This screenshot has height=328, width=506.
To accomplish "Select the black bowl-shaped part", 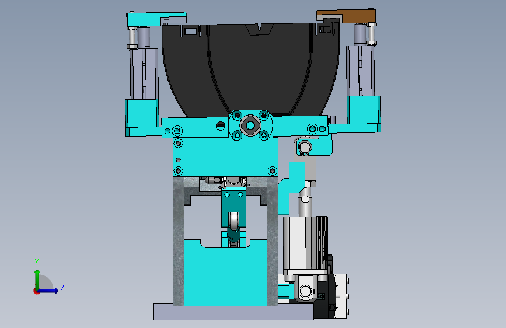I will coord(250,69).
